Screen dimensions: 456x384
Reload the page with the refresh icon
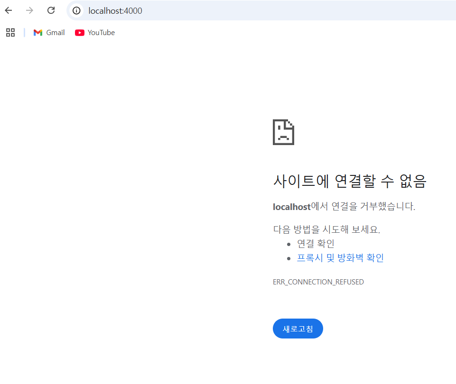coord(51,11)
